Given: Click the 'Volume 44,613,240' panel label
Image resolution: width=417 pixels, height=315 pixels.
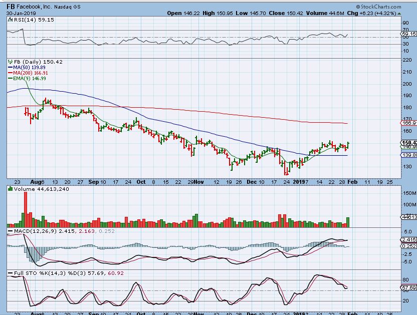Looking at the screenshot, I should coord(42,189).
